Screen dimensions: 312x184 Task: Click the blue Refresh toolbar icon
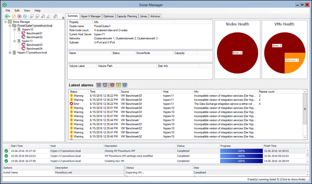click(25, 16)
